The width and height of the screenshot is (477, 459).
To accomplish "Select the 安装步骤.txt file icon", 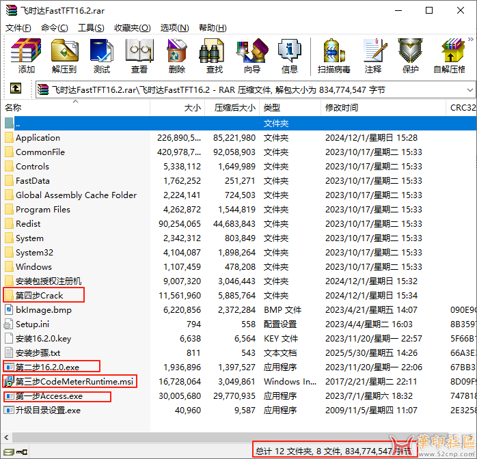I will [9, 353].
